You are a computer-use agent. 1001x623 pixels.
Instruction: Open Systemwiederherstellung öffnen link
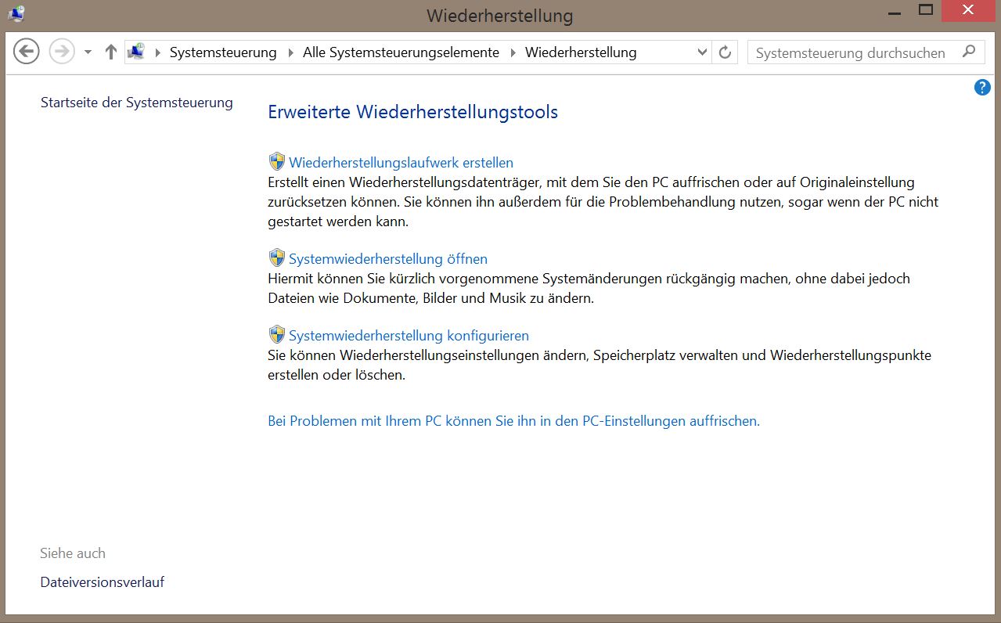[388, 259]
